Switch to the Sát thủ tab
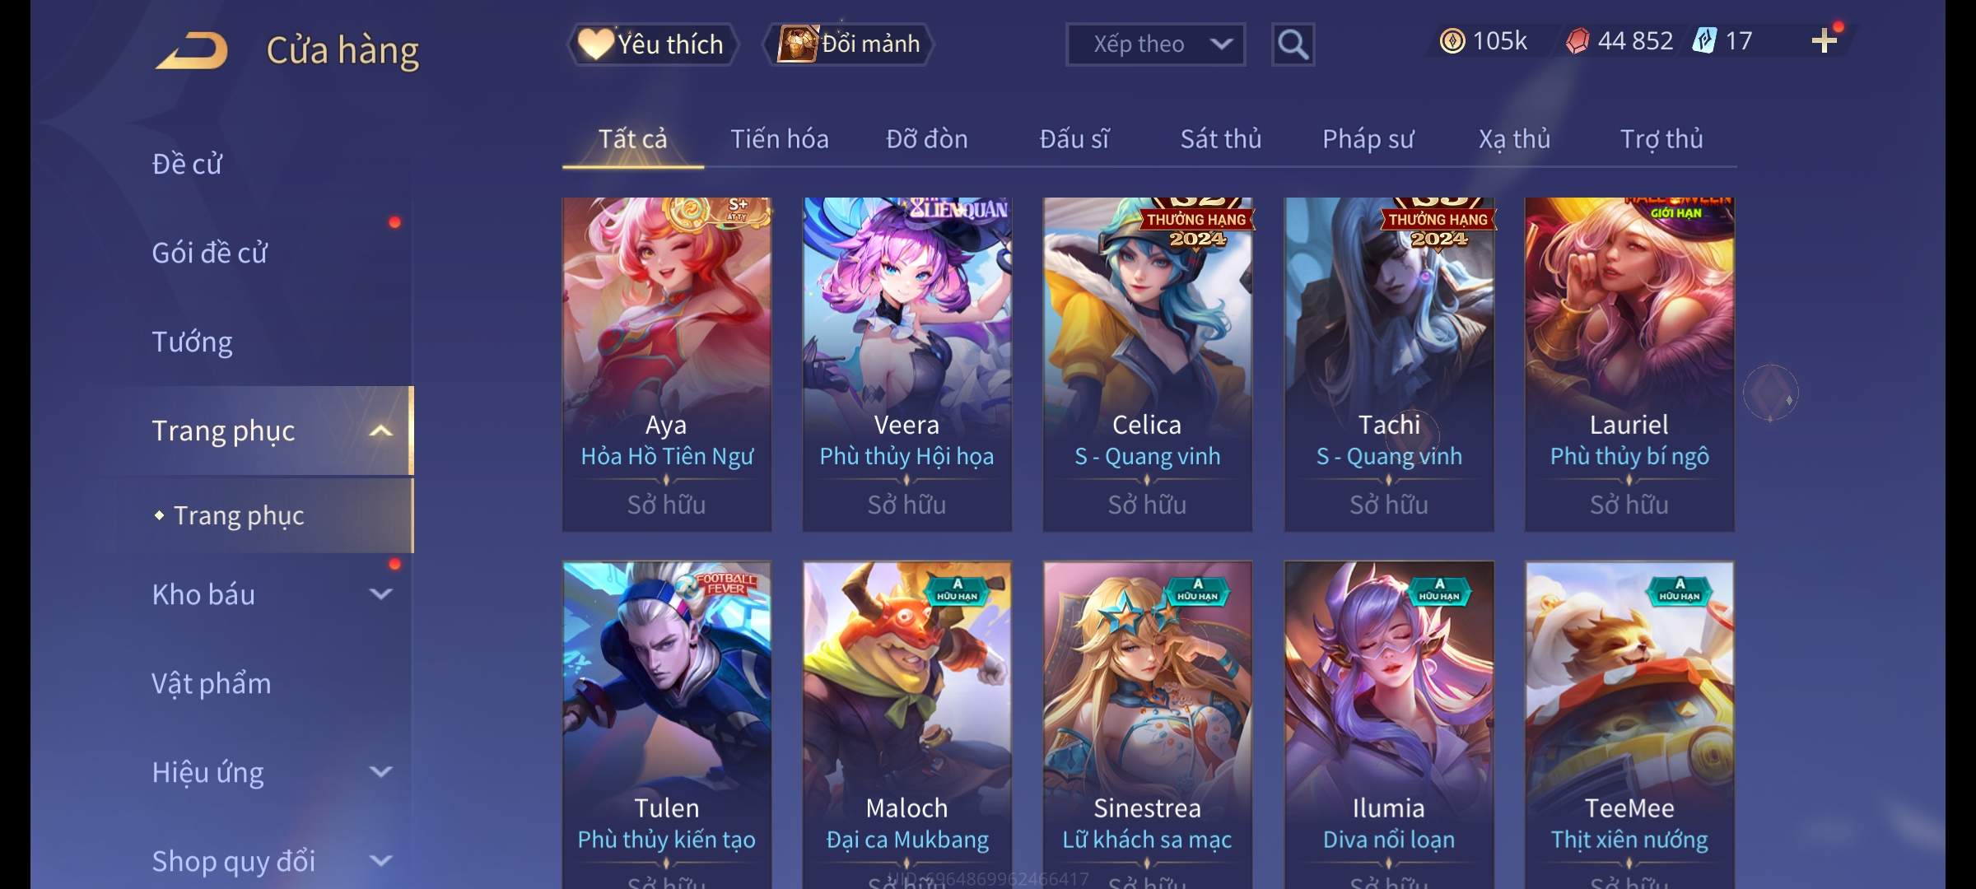The image size is (1976, 889). point(1221,139)
